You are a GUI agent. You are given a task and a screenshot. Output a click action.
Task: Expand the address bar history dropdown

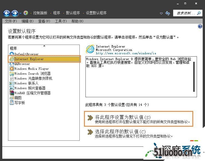161,13
